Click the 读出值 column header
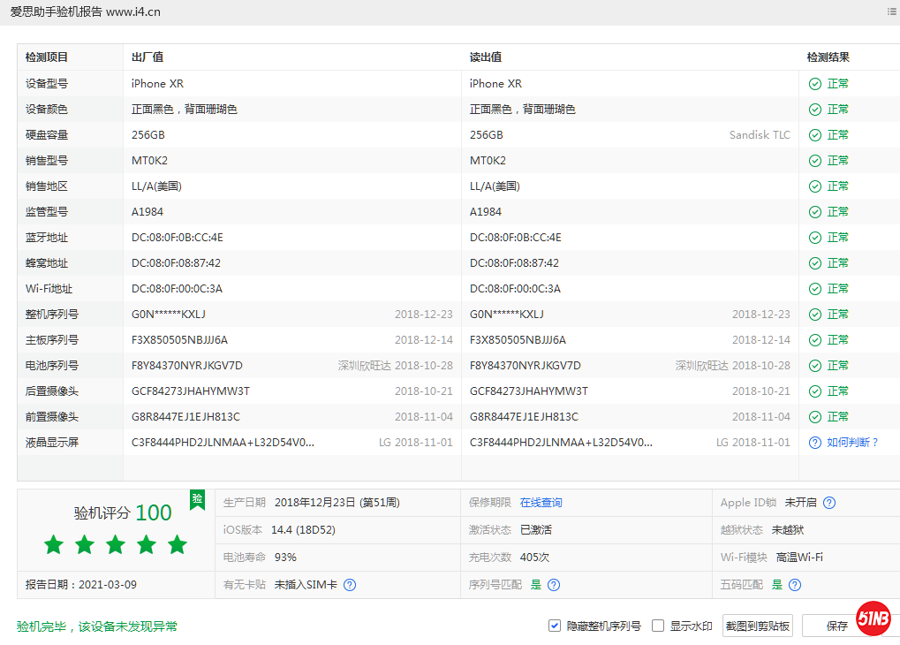 tap(486, 57)
